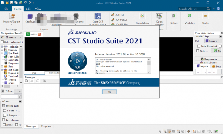Image resolution: width=223 pixels, height=134 pixels.
Task: Check the Areas checkbox
Action: 4,125
